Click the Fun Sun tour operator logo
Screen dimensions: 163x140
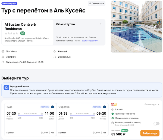[114, 105]
